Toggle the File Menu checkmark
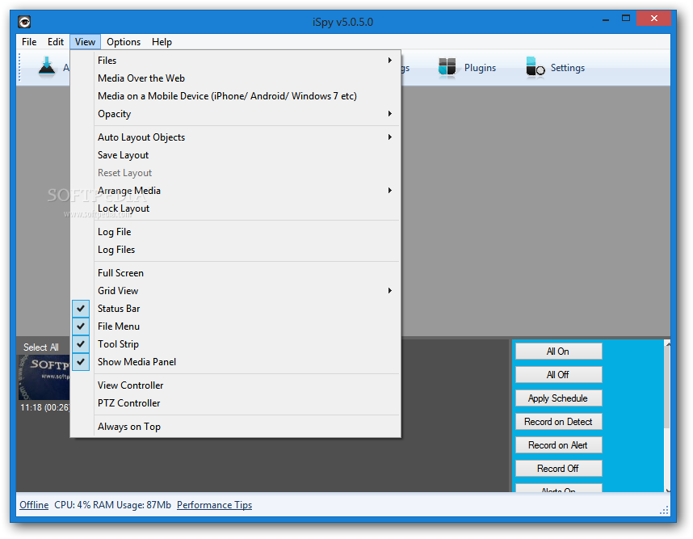Viewport: 693px width, 539px height. (81, 326)
